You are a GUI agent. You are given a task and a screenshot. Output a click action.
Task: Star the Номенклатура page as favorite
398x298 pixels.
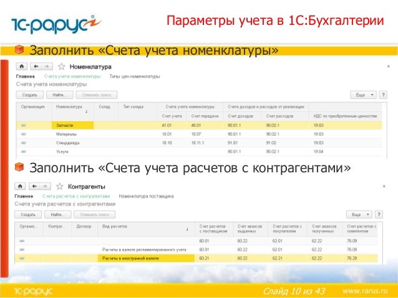pos(61,67)
